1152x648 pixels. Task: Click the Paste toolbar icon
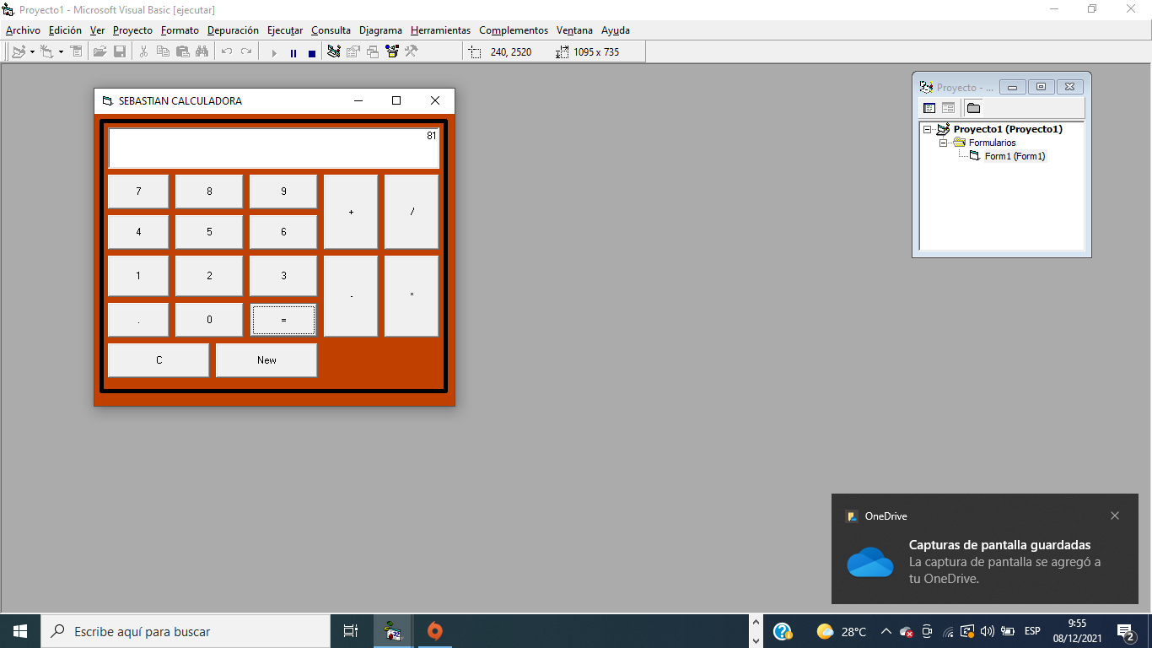182,51
